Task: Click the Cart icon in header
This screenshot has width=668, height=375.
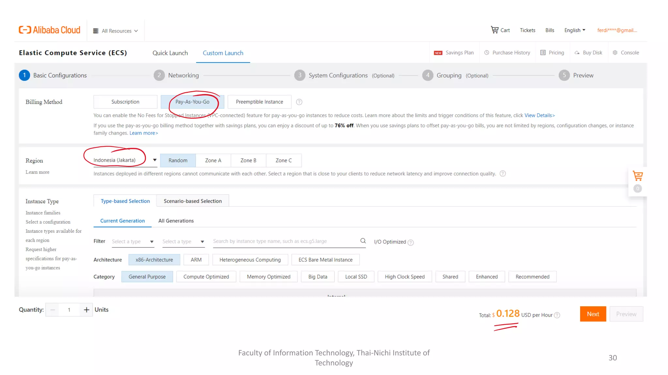Action: click(494, 30)
